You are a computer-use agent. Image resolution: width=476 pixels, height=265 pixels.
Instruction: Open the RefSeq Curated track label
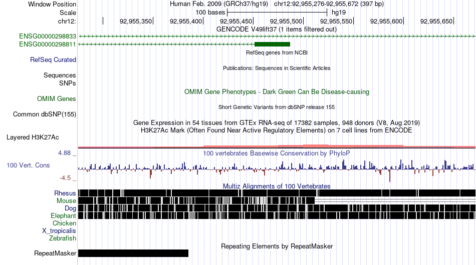tap(53, 59)
